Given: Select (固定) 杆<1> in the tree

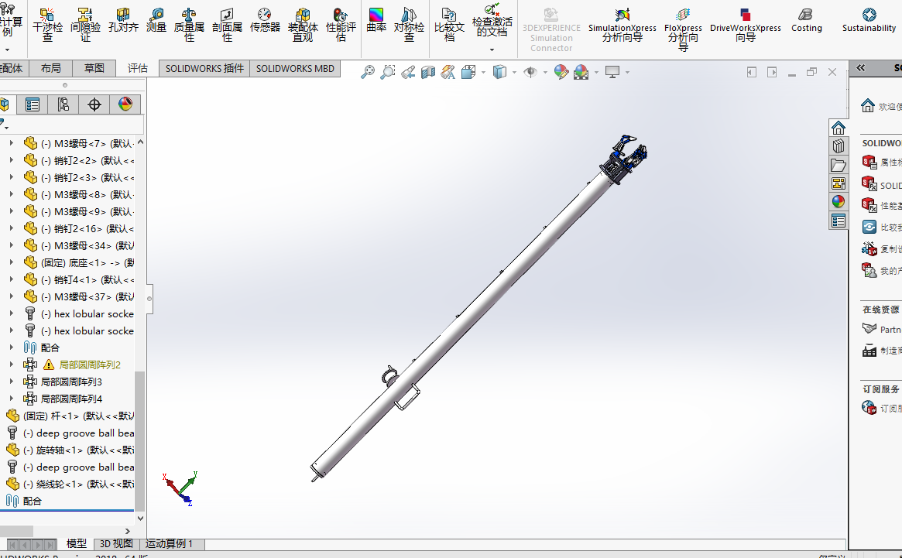Looking at the screenshot, I should 70,416.
